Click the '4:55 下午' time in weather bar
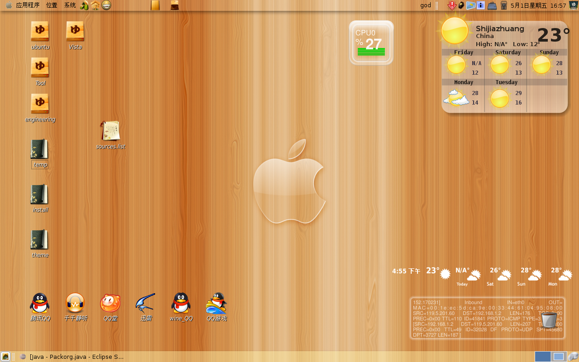Image resolution: width=579 pixels, height=362 pixels. [406, 271]
